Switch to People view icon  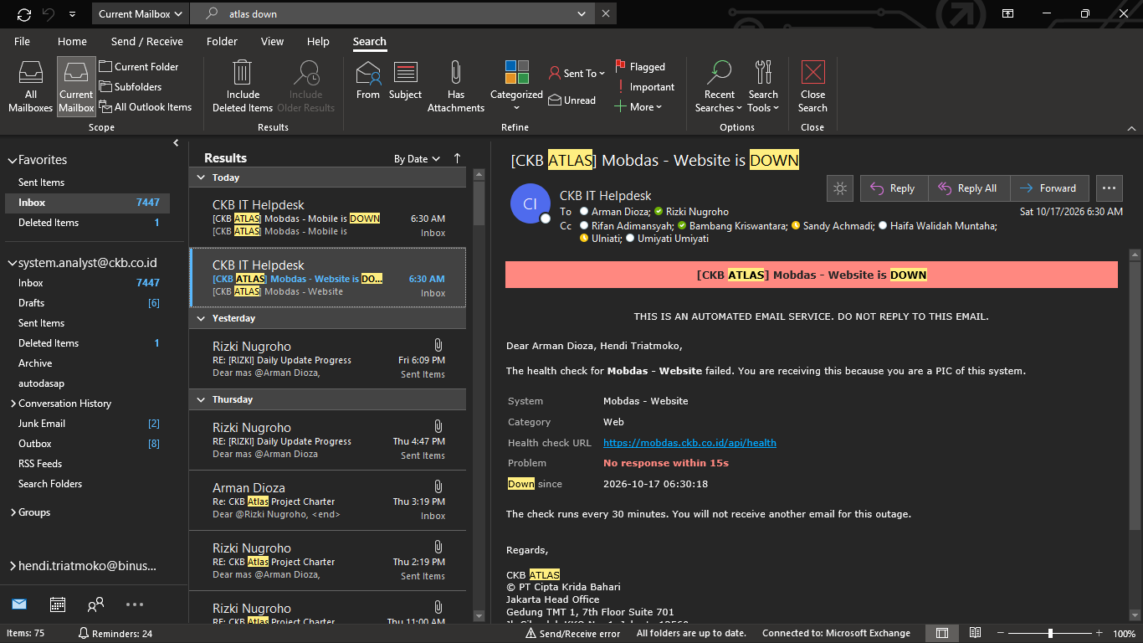96,604
